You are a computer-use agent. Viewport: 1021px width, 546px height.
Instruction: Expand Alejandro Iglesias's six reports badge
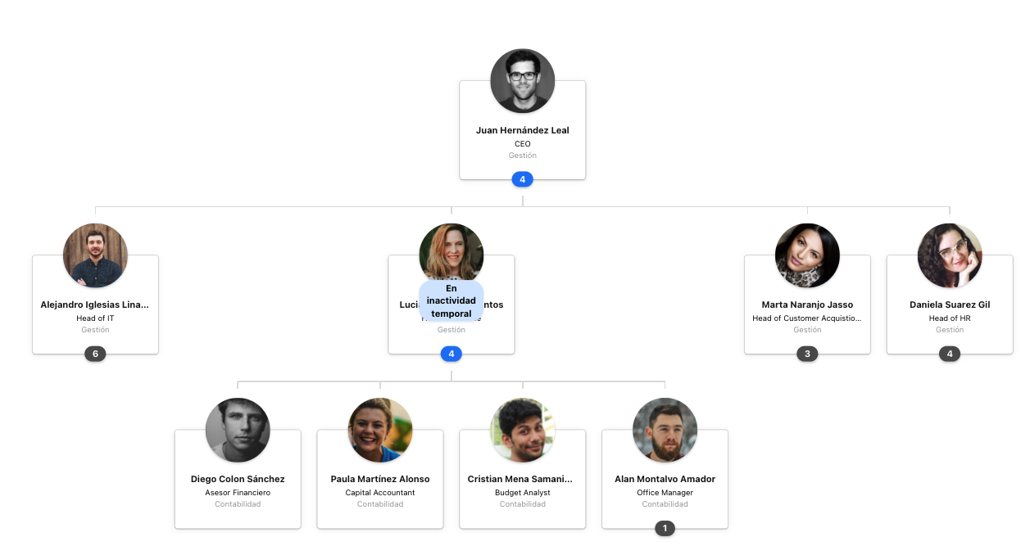(x=95, y=354)
